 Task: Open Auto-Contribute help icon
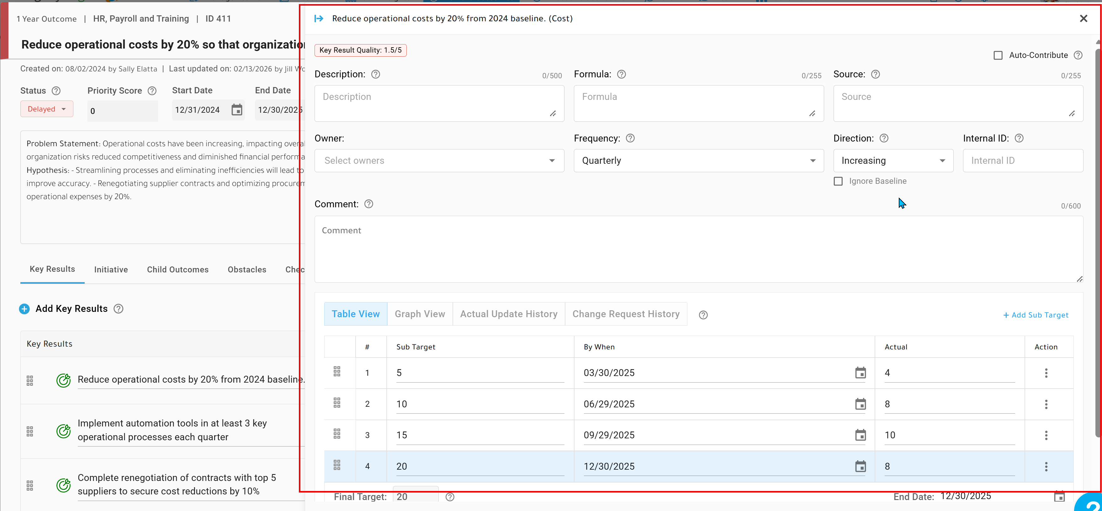pos(1078,55)
